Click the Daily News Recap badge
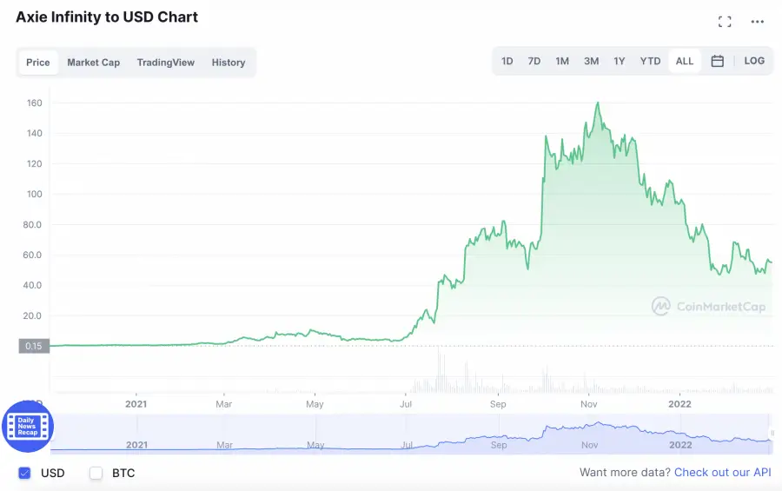The height and width of the screenshot is (491, 782). pyautogui.click(x=28, y=427)
